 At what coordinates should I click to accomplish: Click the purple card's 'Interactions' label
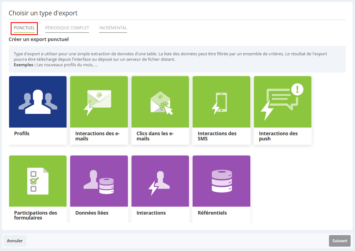pyautogui.click(x=151, y=213)
